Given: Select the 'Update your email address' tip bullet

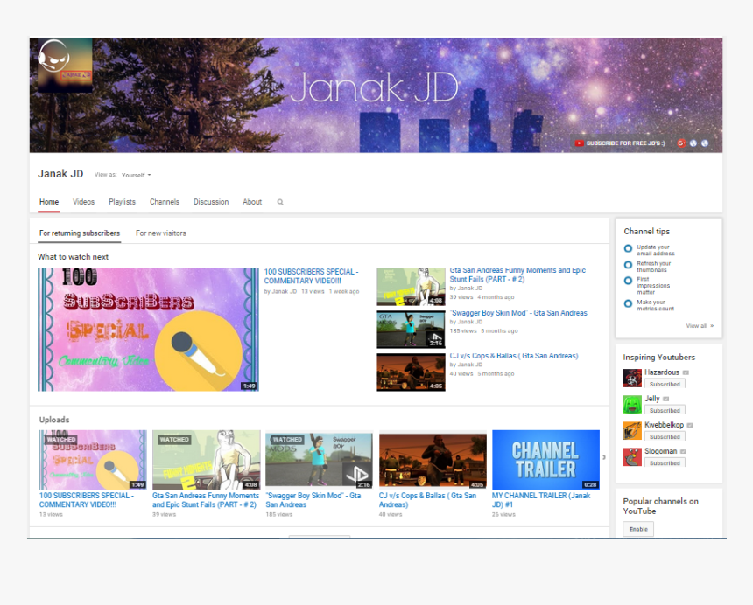Looking at the screenshot, I should [x=628, y=247].
